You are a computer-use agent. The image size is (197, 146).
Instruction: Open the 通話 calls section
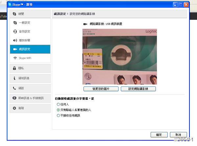click(30, 88)
